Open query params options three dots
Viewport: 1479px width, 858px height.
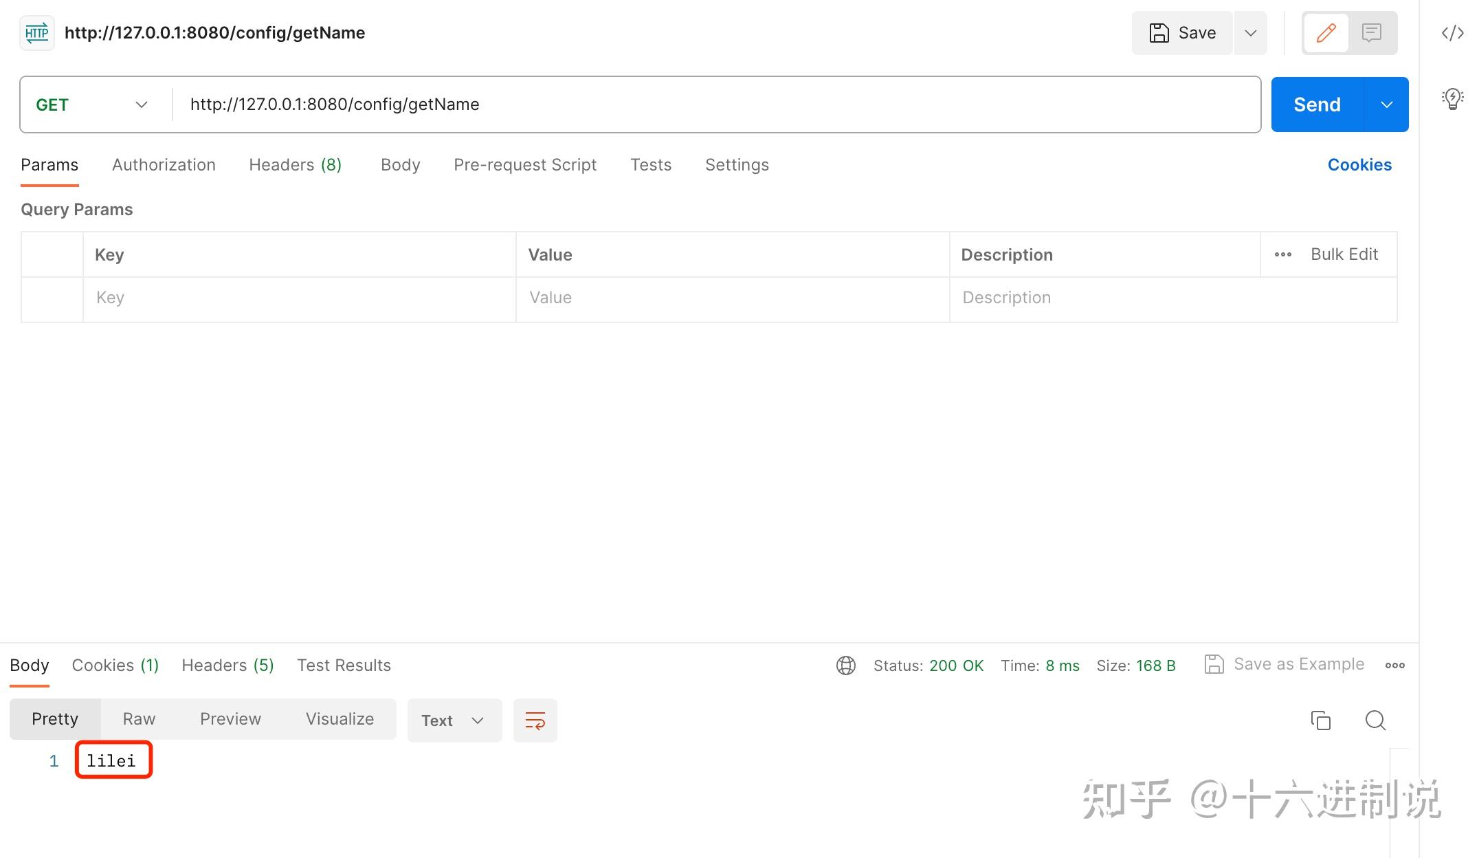(1282, 255)
